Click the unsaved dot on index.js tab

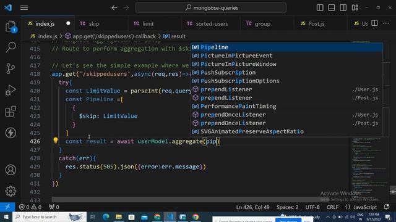68,23
